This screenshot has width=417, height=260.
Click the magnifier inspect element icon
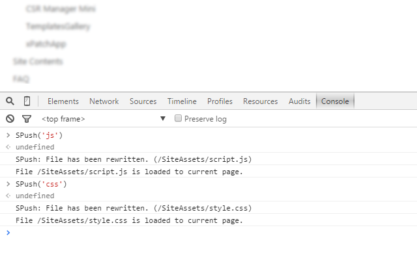click(x=10, y=101)
